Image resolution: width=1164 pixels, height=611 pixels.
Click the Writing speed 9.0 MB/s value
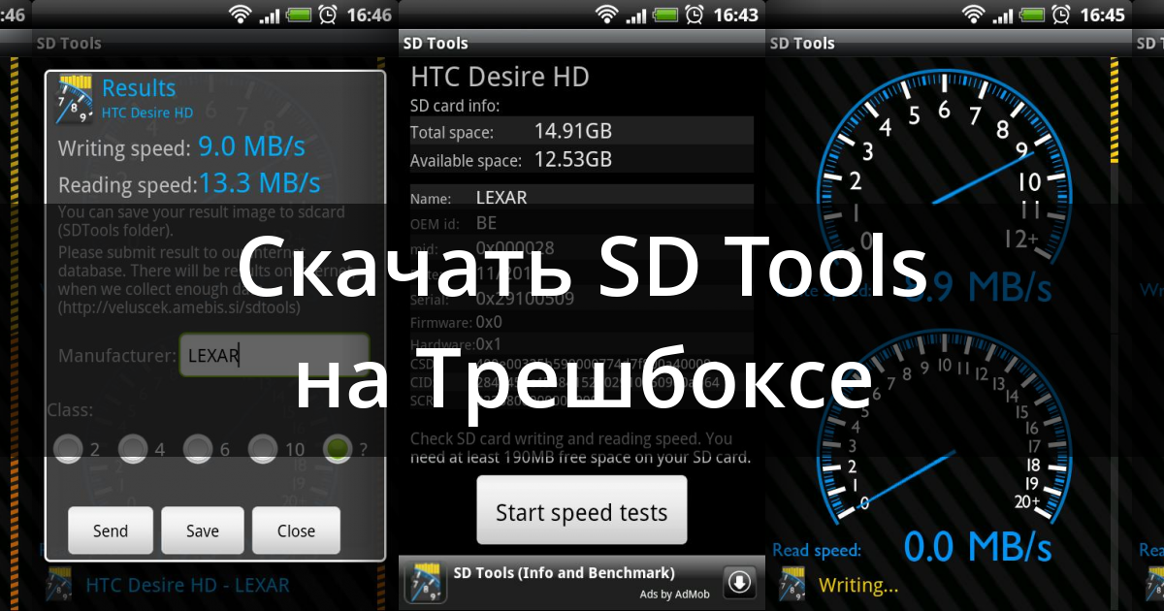[251, 147]
